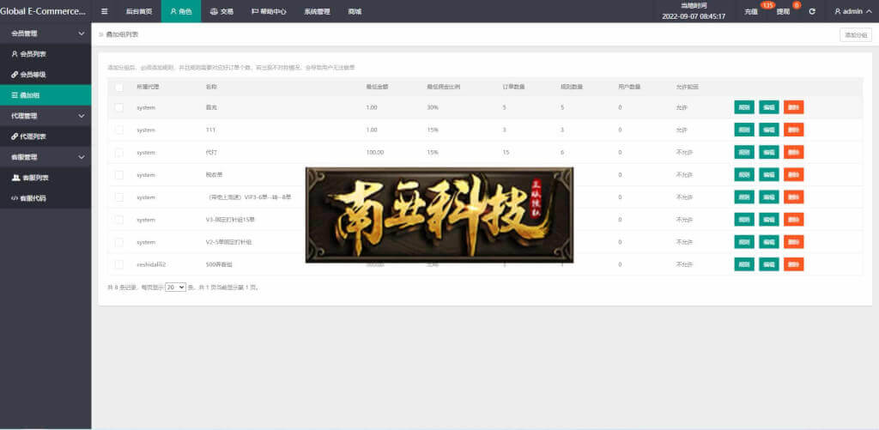Open 客服列表 in the sidebar

(45, 178)
